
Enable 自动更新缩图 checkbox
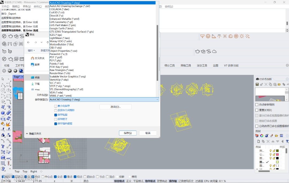(x=257, y=105)
